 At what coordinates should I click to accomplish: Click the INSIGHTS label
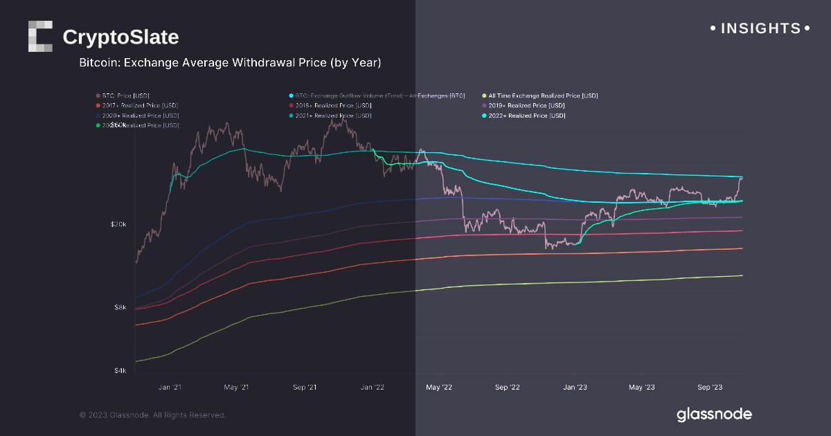click(x=760, y=28)
